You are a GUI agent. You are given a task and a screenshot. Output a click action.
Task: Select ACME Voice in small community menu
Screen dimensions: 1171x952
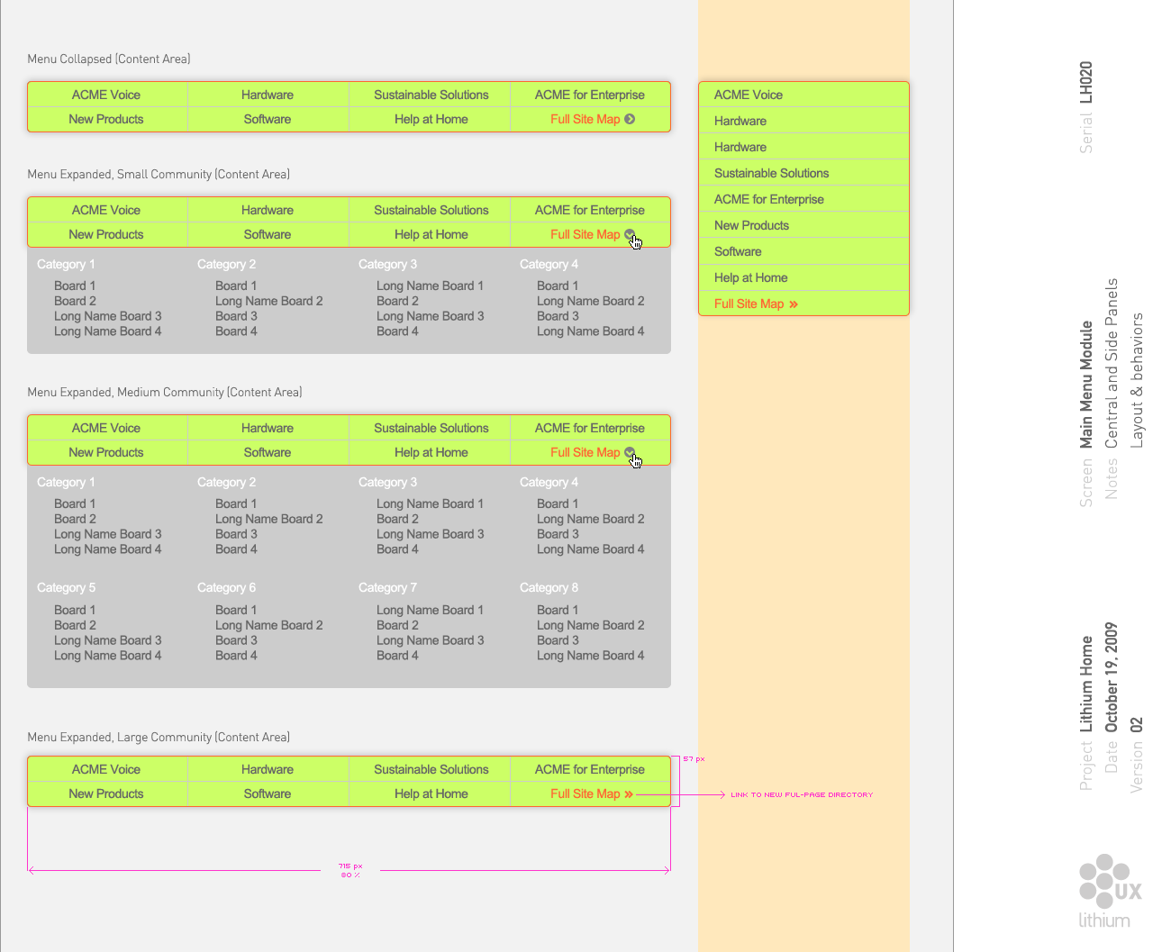106,210
